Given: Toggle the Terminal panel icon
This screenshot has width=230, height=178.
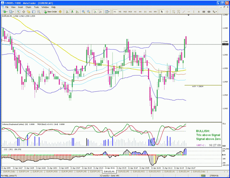Looking at the screenshot, I should point(33,12).
